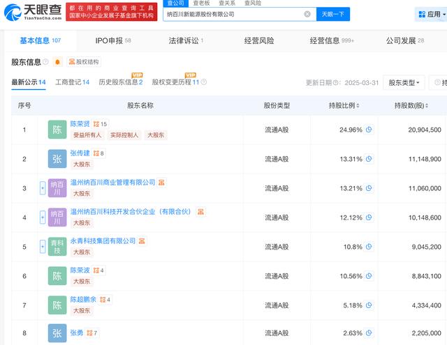Open shareholder 陈超鹏余 link
The image size is (447, 345).
click(83, 300)
